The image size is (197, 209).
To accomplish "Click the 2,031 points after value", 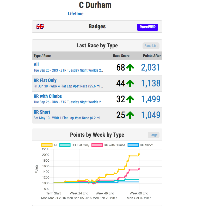I will (x=150, y=68).
